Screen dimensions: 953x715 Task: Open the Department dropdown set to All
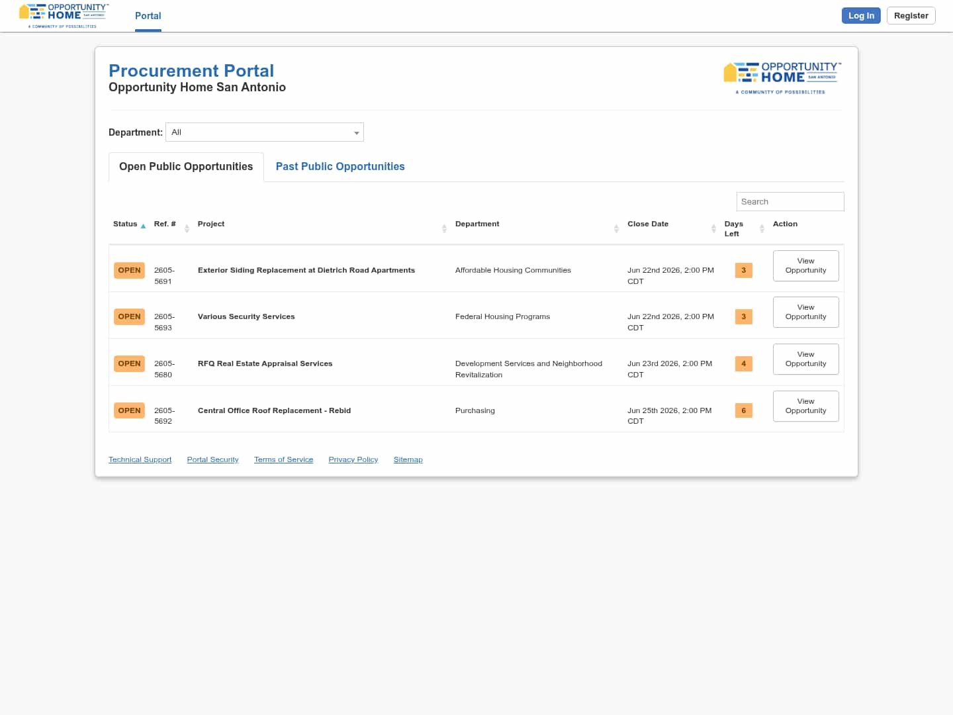tap(265, 132)
